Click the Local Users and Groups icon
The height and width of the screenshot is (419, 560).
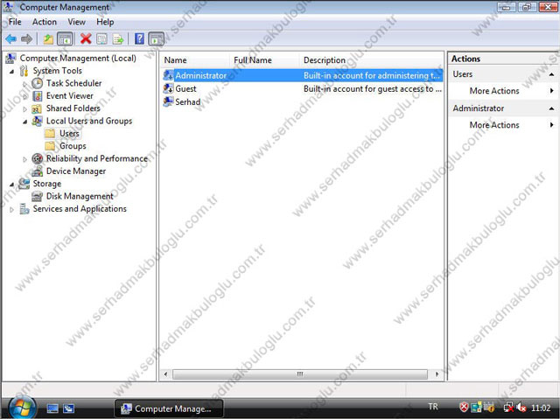[x=37, y=121]
